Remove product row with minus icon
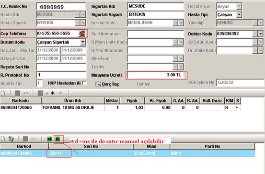265x174 pixels. 60,93
